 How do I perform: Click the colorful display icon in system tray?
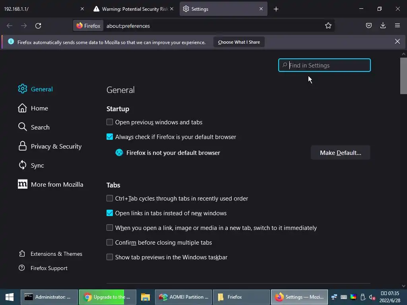353,297
